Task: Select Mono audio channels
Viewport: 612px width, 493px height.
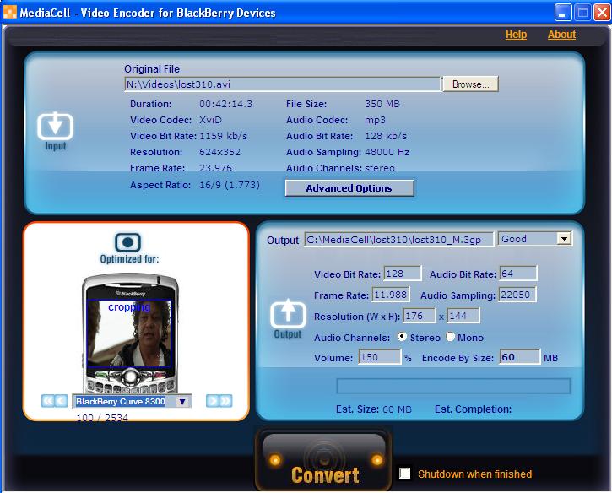Action: tap(450, 337)
